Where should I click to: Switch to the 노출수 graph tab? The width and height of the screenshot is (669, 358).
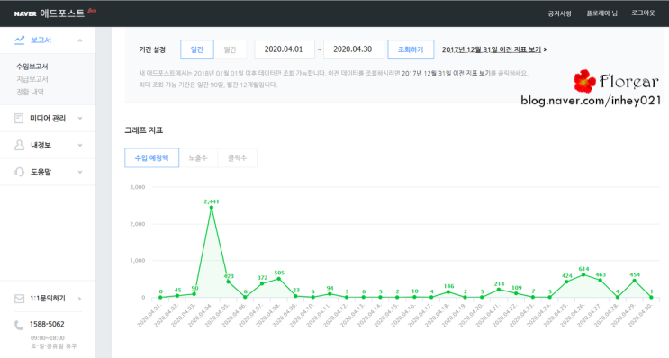198,157
